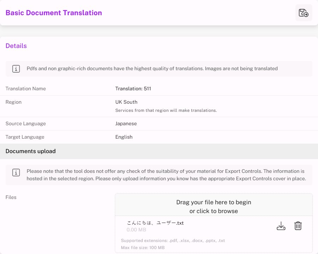This screenshot has width=318, height=254.
Task: Click the 'Details' section heading
Action: click(x=16, y=46)
